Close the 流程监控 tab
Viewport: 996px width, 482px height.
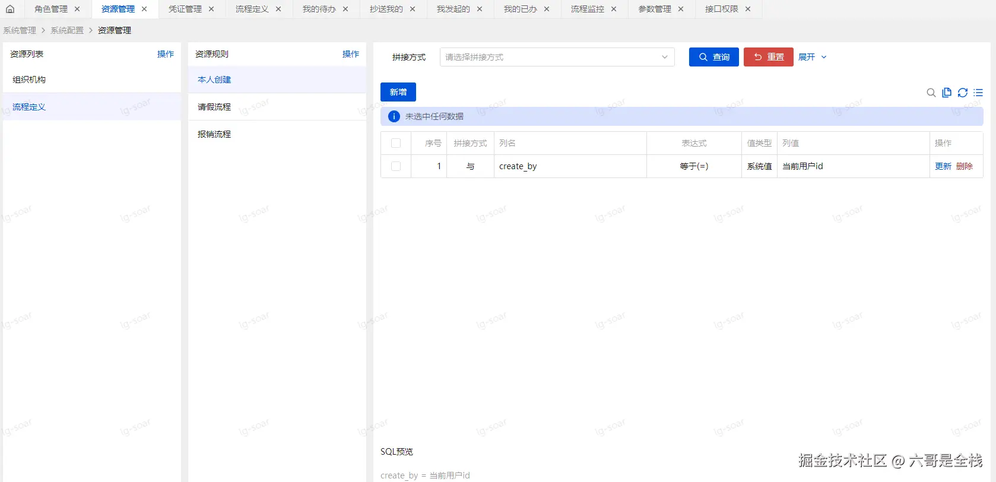tap(614, 9)
